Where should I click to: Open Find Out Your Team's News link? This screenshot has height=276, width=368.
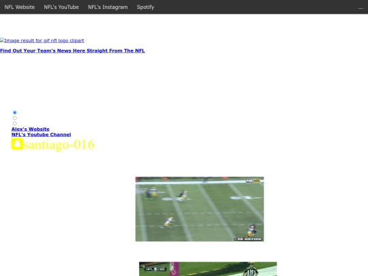[x=72, y=50]
